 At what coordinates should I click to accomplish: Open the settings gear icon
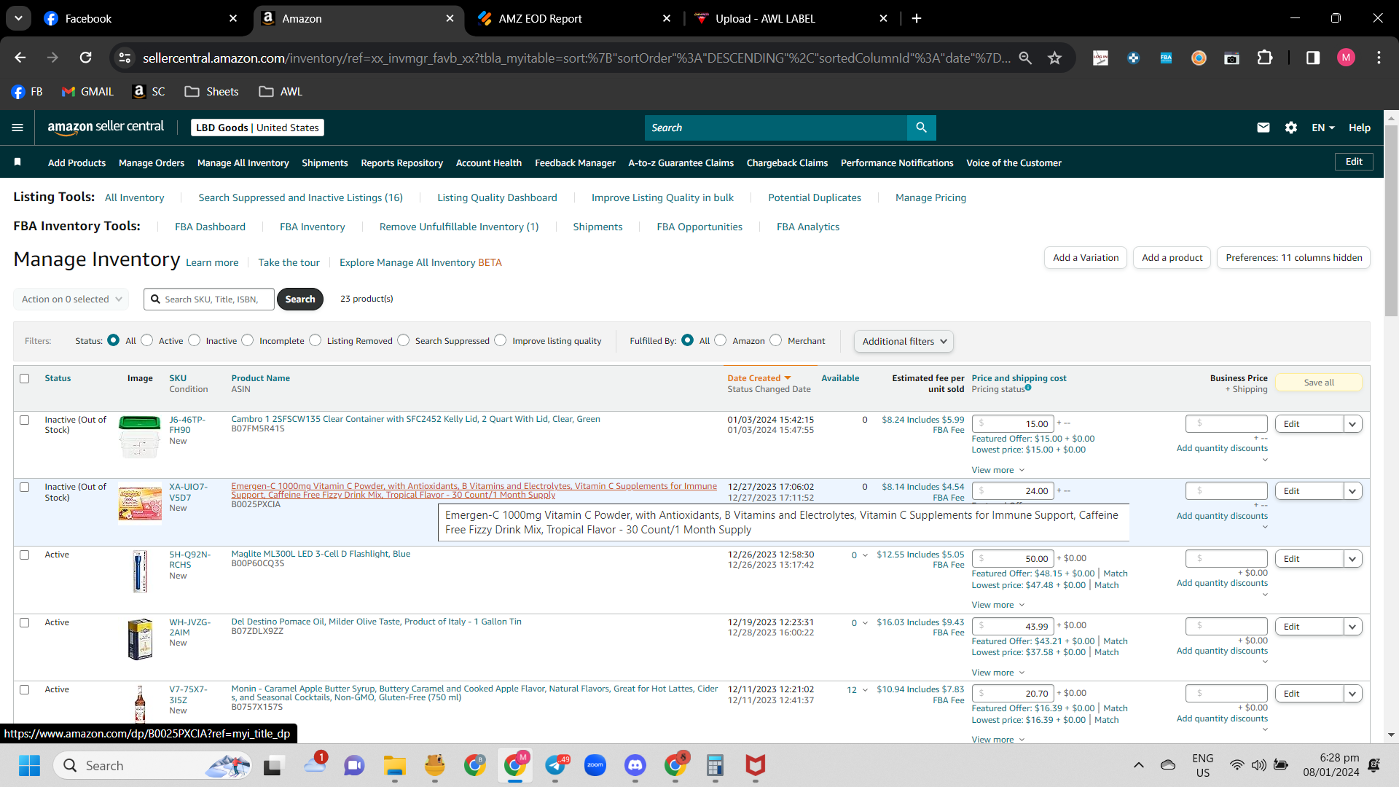(x=1291, y=128)
